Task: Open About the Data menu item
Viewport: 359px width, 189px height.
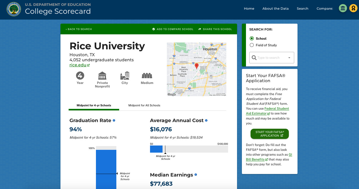Action: point(276,8)
